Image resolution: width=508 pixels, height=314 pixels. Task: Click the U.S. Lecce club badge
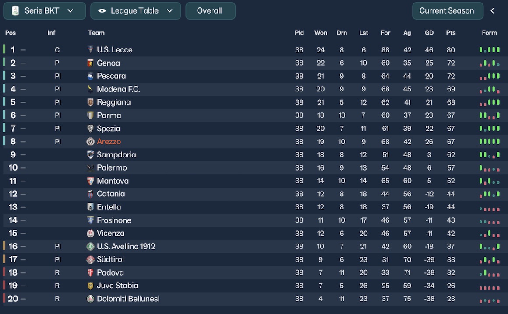(x=91, y=50)
